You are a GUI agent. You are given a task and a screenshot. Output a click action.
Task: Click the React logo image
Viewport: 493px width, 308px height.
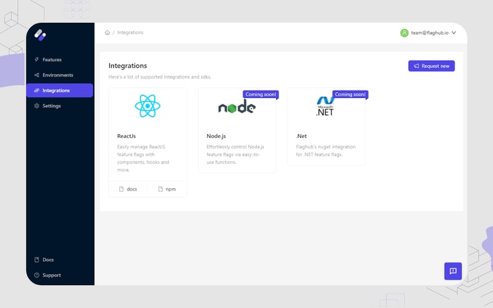(147, 106)
